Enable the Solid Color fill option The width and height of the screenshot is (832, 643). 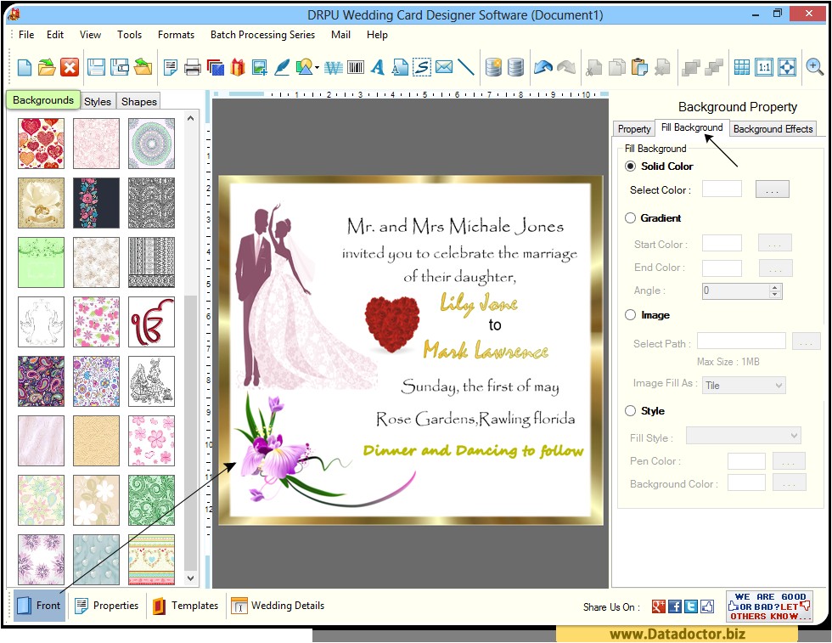click(629, 166)
